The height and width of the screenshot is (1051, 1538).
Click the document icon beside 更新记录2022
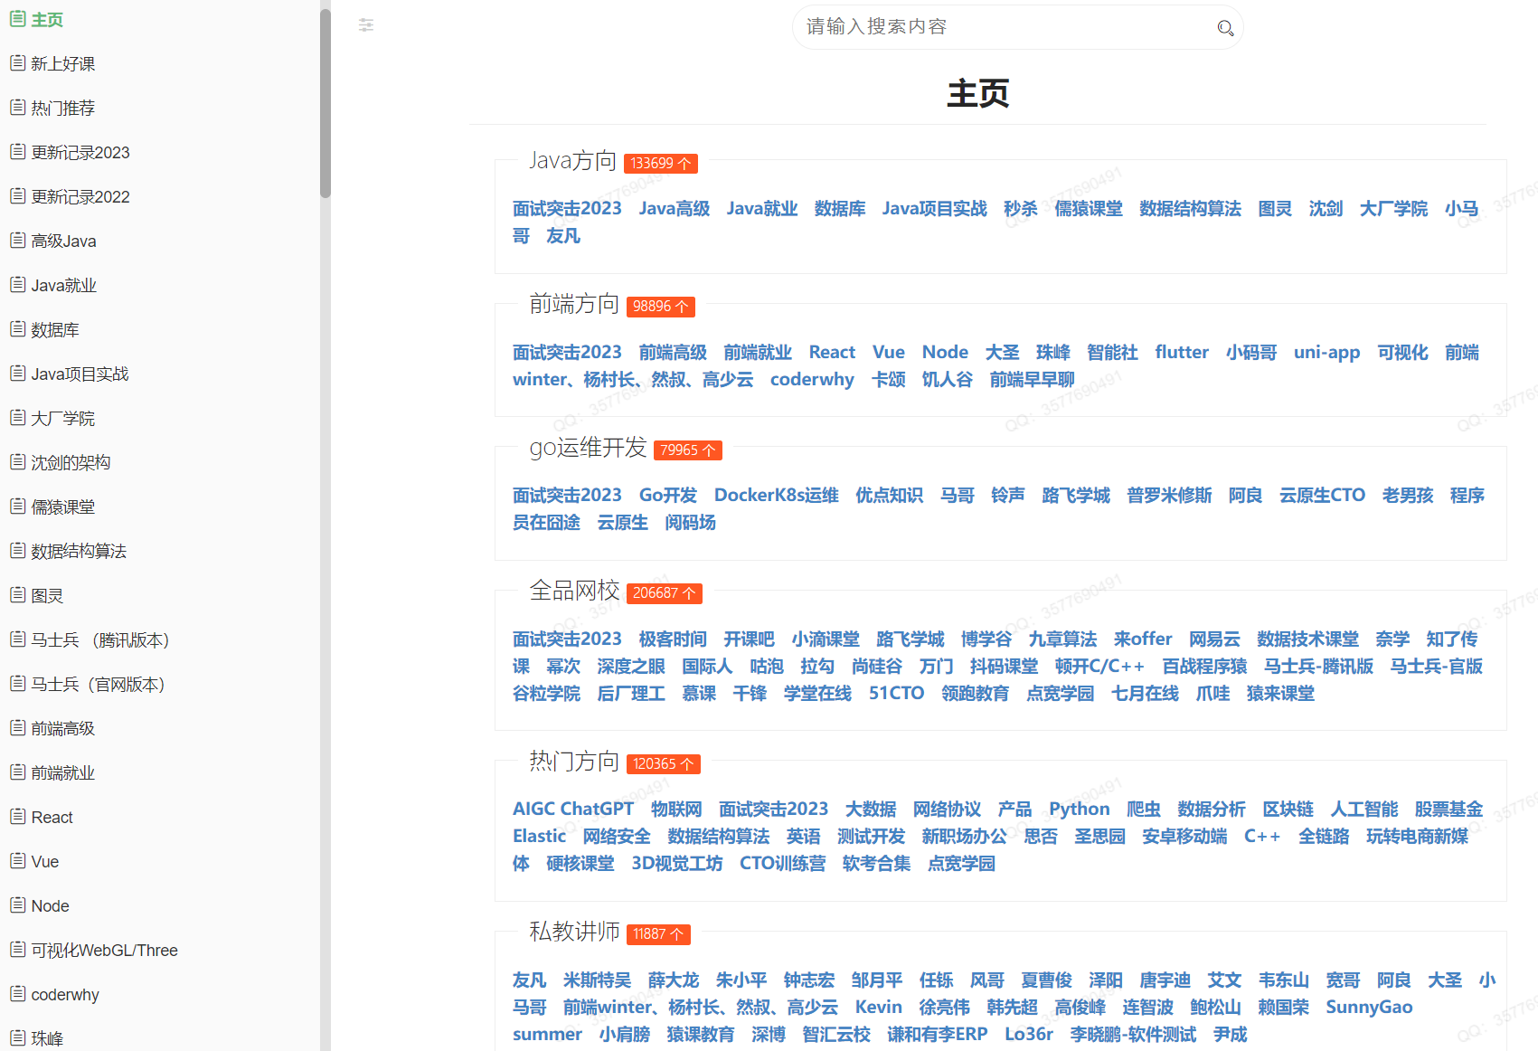point(17,196)
